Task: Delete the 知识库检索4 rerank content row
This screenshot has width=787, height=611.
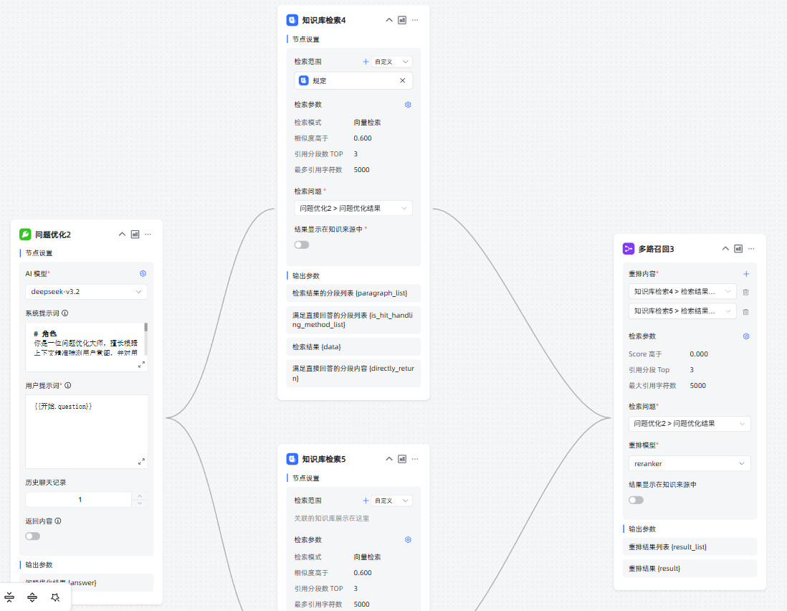Action: pos(745,292)
